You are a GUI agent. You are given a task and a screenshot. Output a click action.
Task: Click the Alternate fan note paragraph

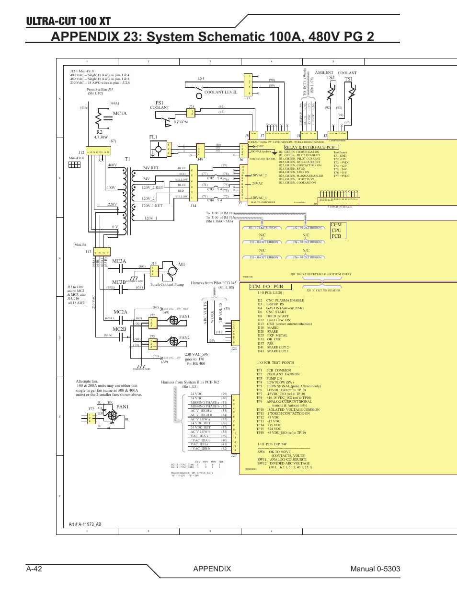pos(109,388)
